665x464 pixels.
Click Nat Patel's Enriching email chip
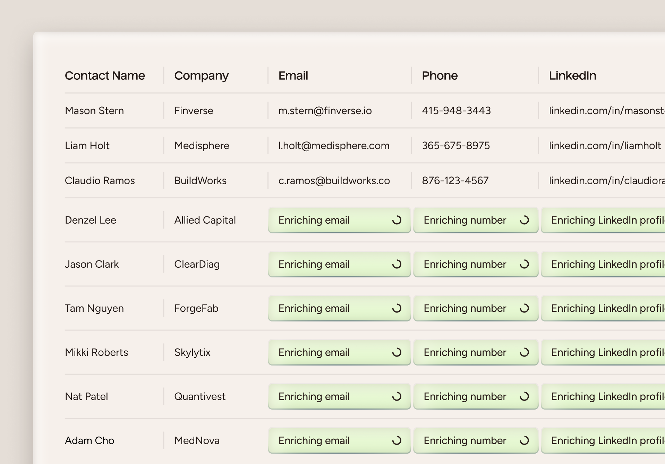click(x=339, y=396)
